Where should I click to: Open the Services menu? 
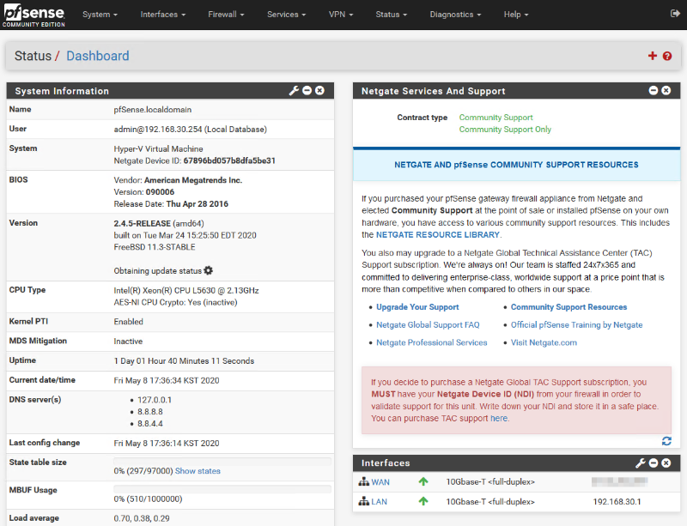tap(286, 15)
